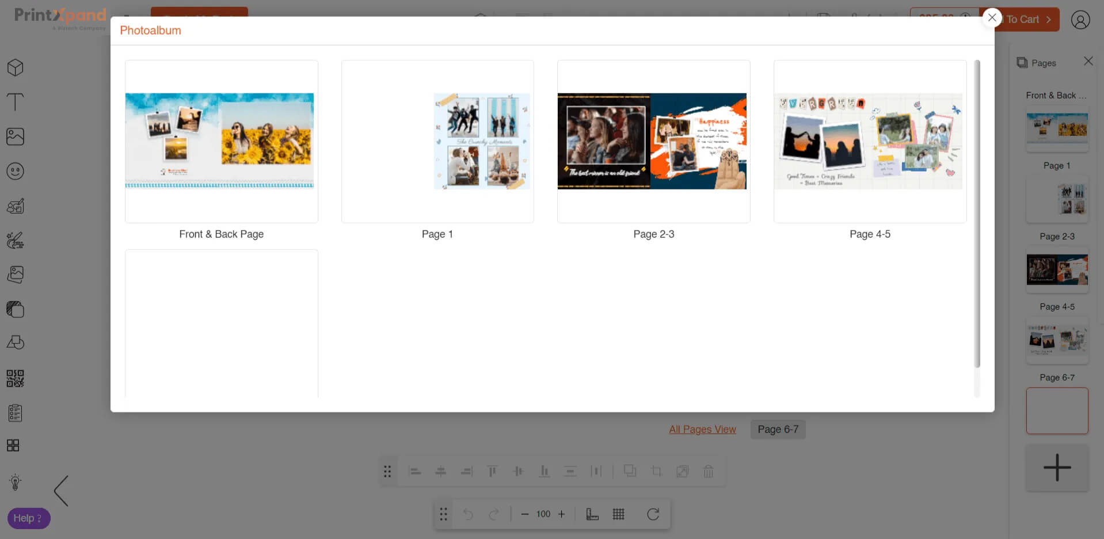Open the 3D product view icon
This screenshot has width=1104, height=539.
[x=16, y=68]
